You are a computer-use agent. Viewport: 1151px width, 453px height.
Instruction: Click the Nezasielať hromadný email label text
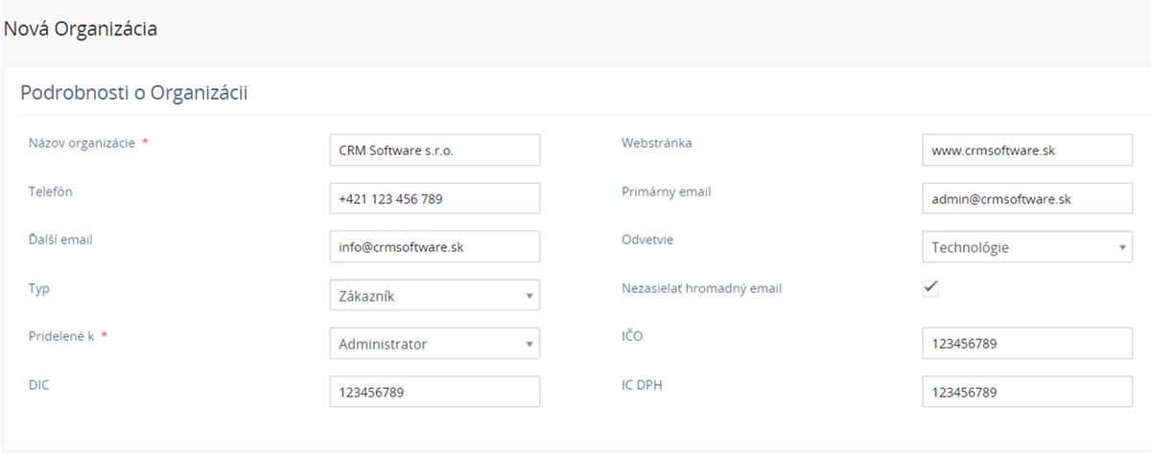(702, 287)
